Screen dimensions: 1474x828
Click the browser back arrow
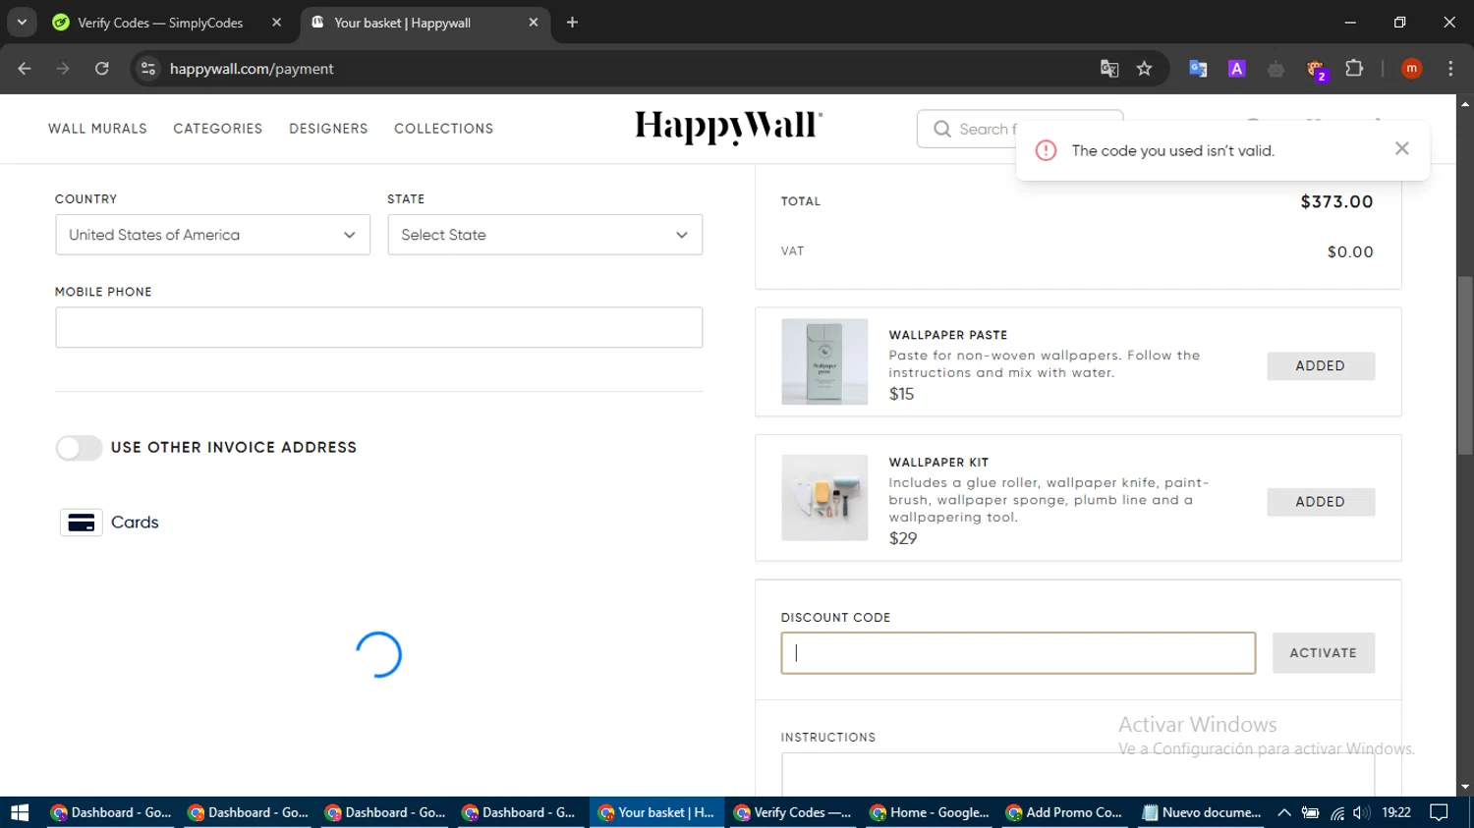click(x=25, y=69)
